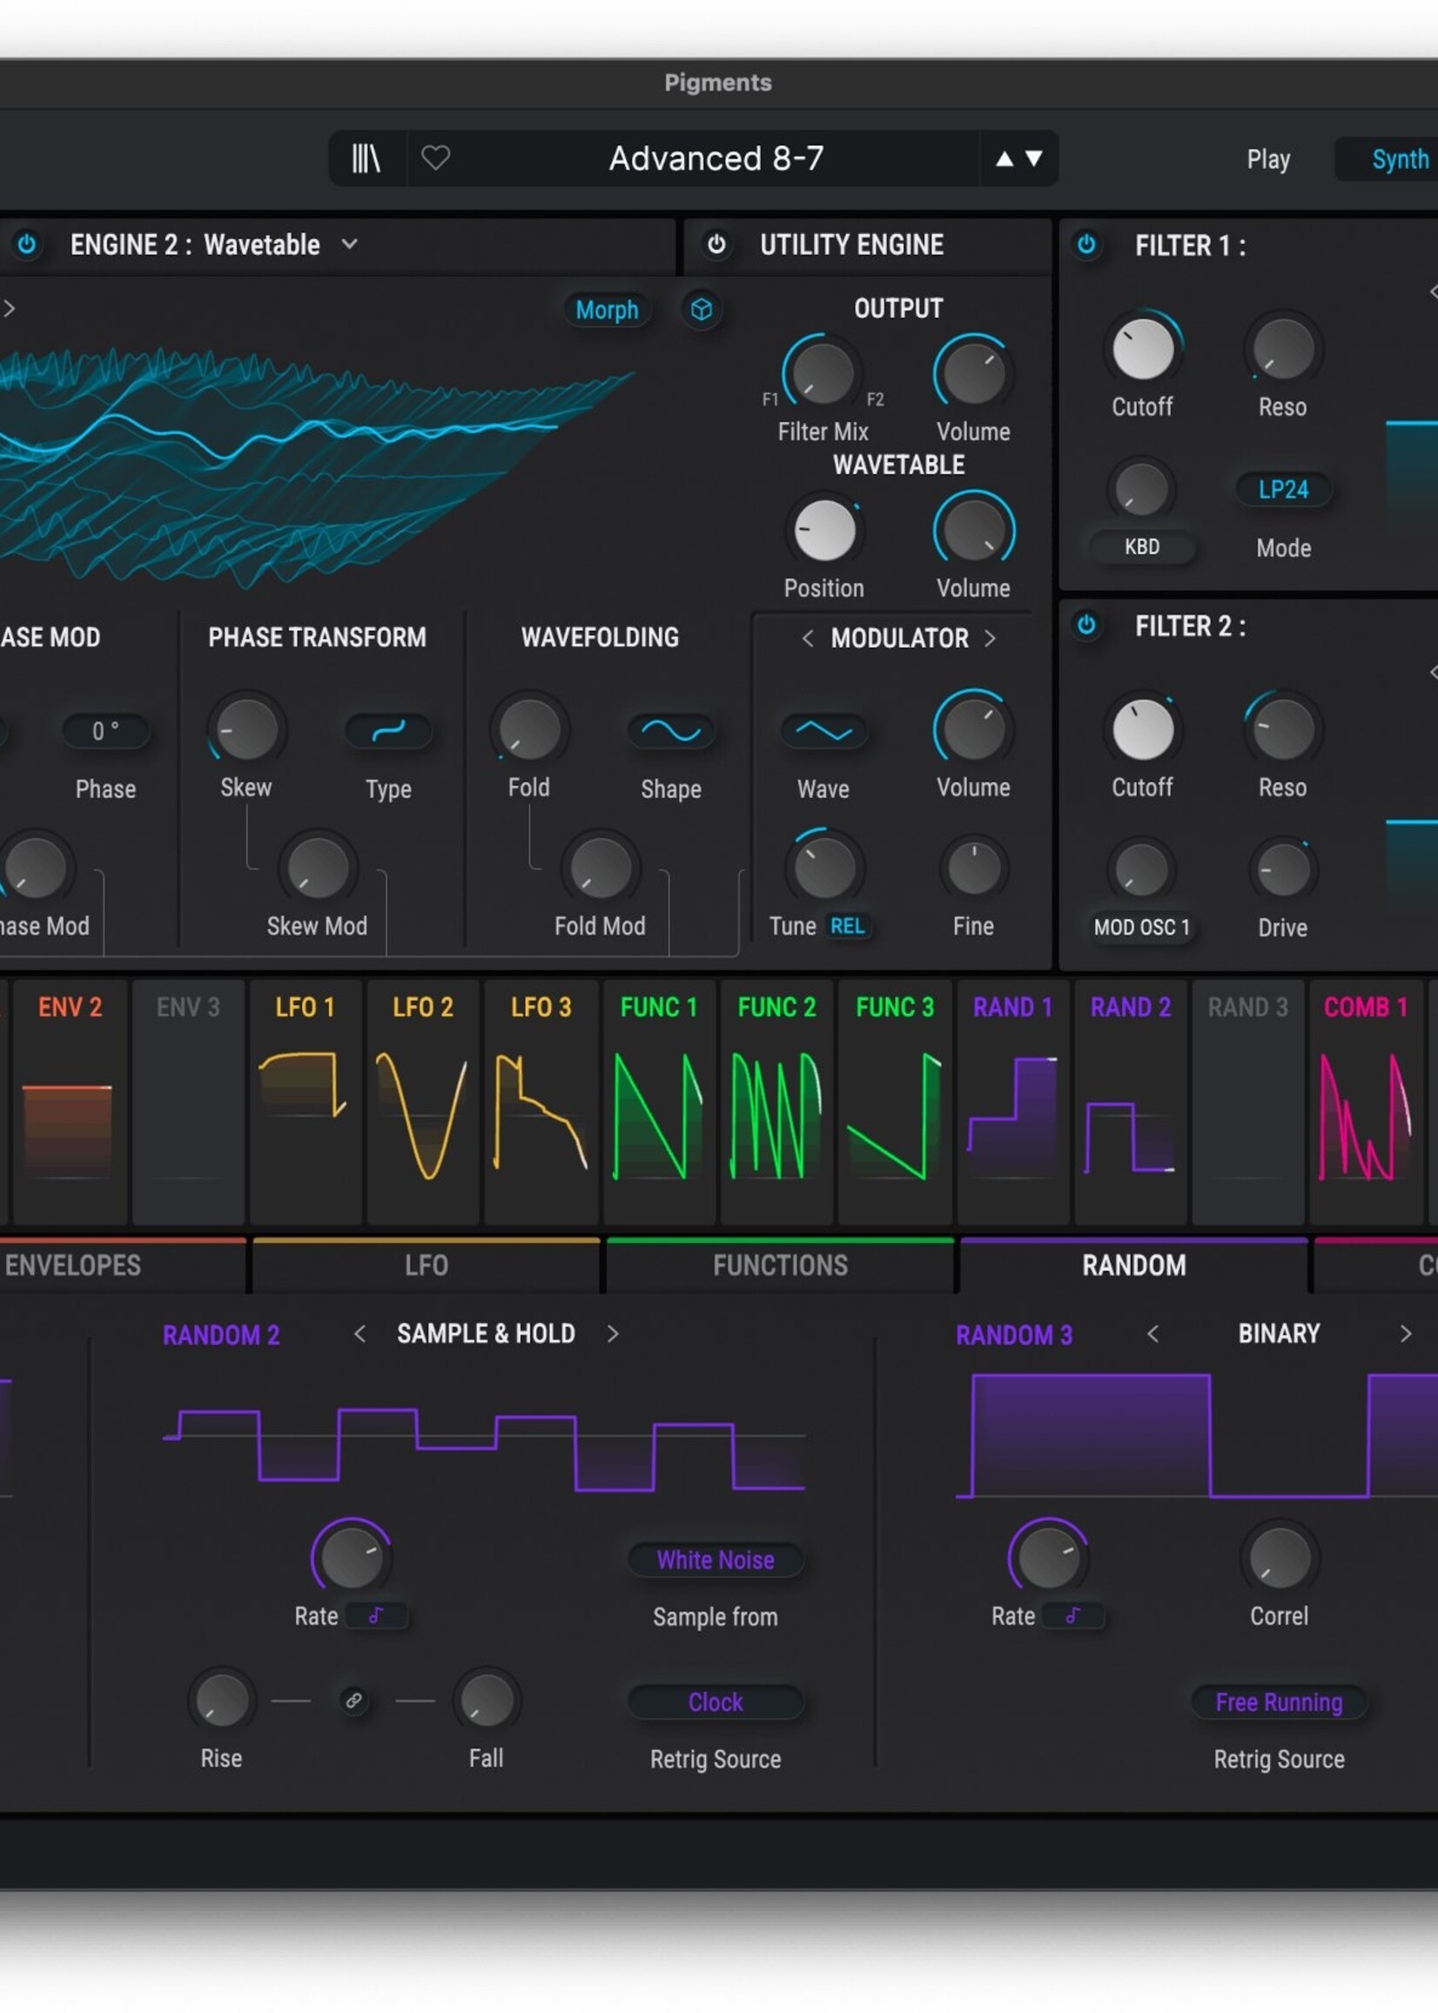Select the LFO 2 modulation thumbnail
This screenshot has height=2013, width=1438.
coord(422,1101)
